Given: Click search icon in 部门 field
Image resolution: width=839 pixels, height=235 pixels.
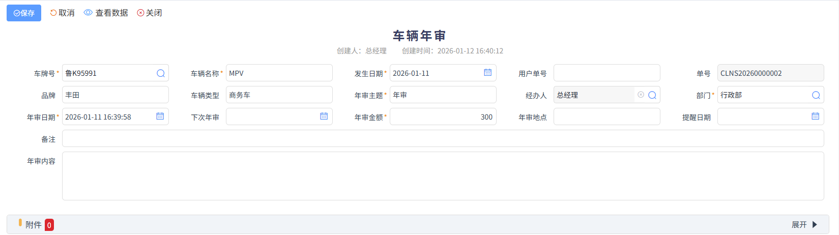Looking at the screenshot, I should (816, 95).
